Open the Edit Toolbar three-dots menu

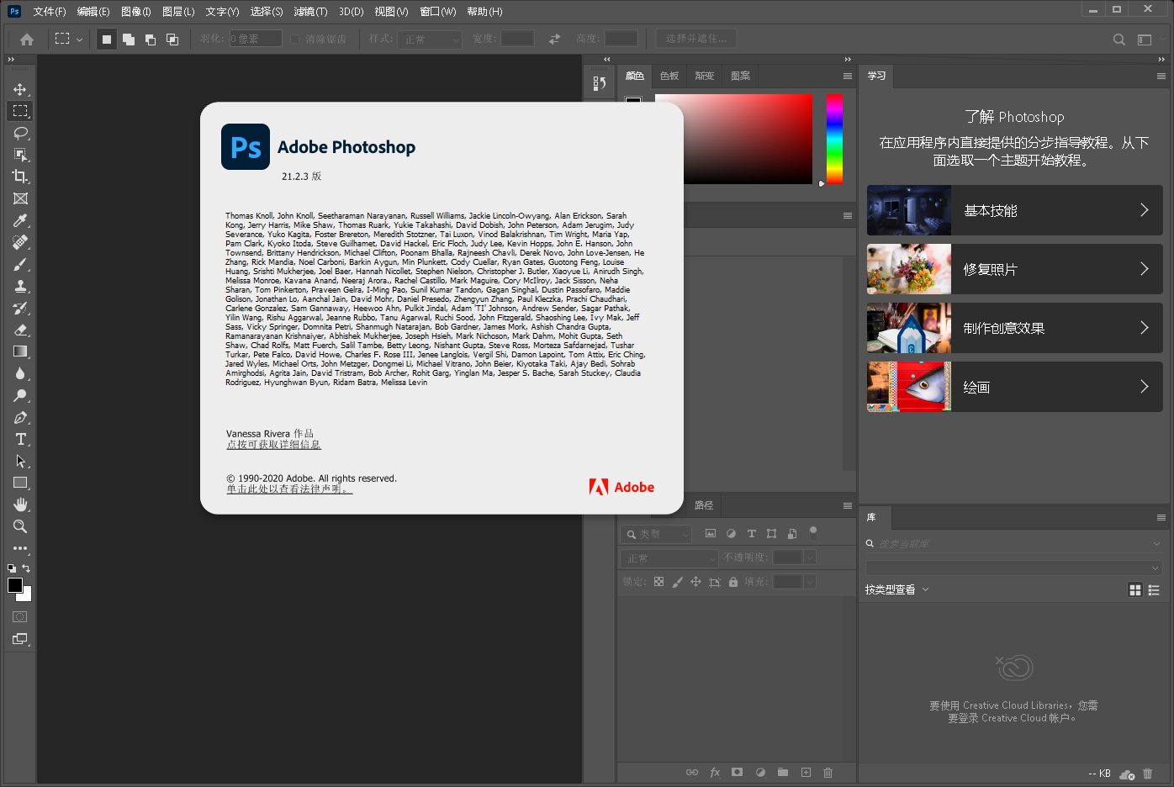(20, 548)
